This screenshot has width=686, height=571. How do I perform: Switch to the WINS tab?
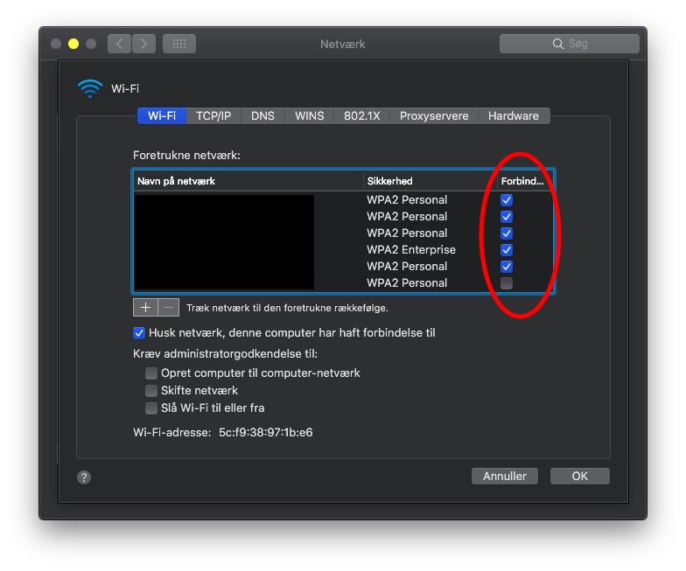pos(310,115)
